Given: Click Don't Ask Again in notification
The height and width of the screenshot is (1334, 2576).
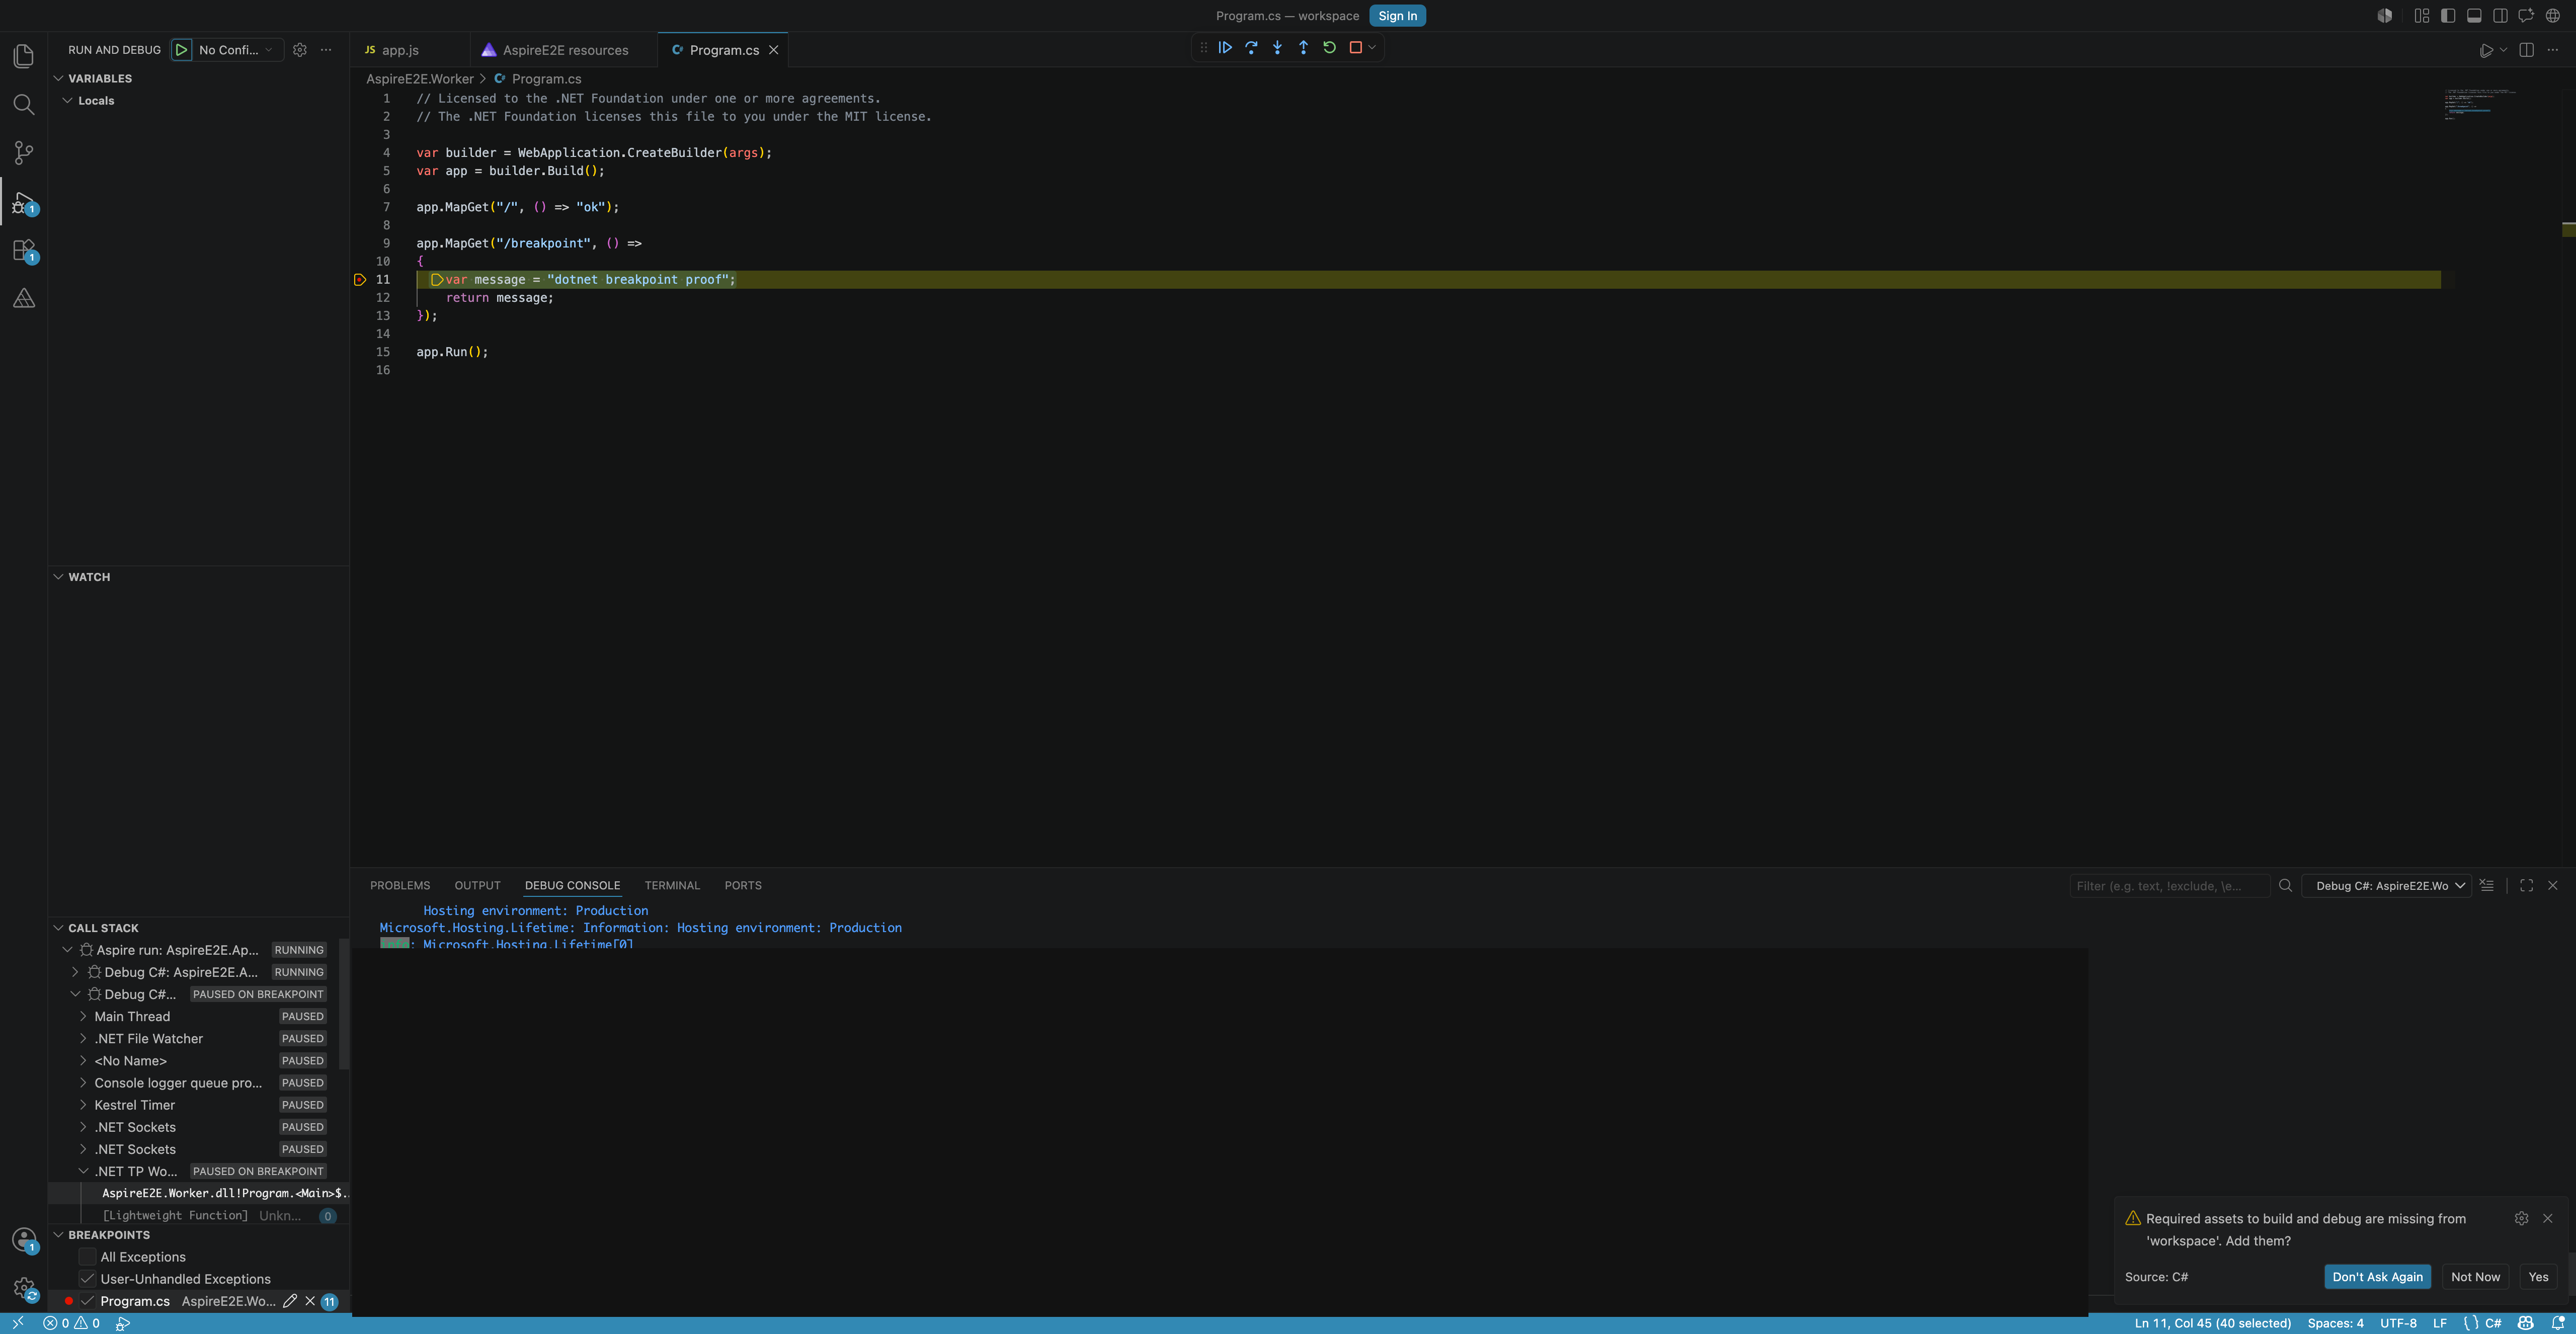Looking at the screenshot, I should (2377, 1277).
